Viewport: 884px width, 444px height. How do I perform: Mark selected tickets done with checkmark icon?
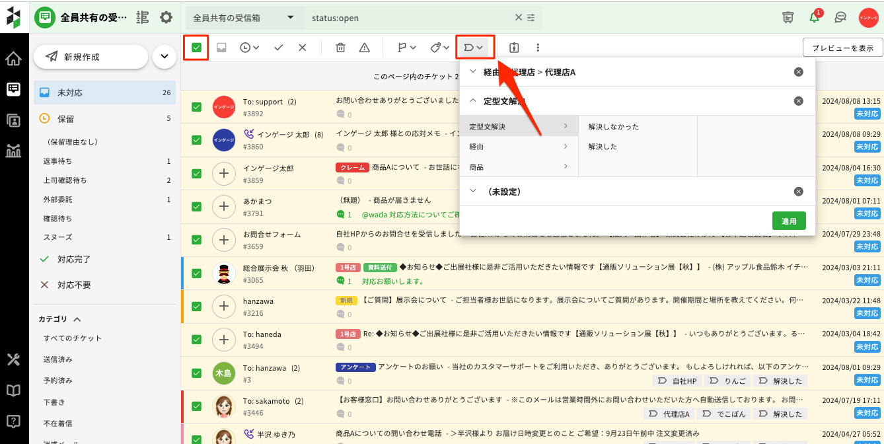click(x=278, y=48)
